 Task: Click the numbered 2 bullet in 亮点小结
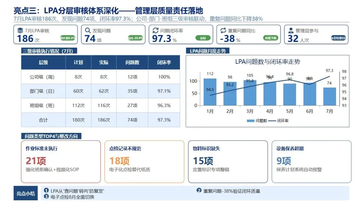[199, 190]
